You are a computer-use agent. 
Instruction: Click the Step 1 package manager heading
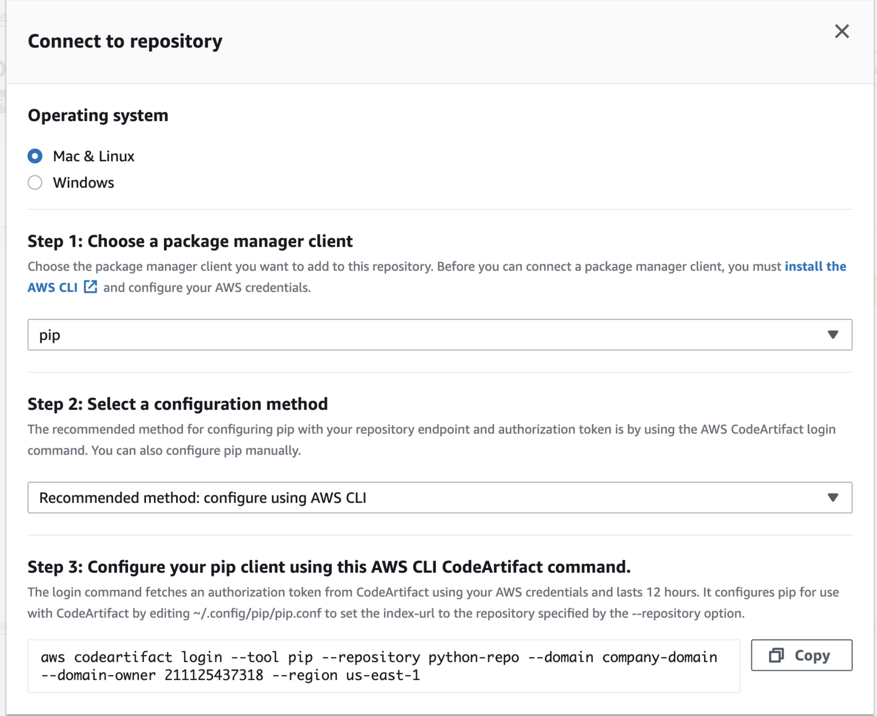tap(190, 241)
